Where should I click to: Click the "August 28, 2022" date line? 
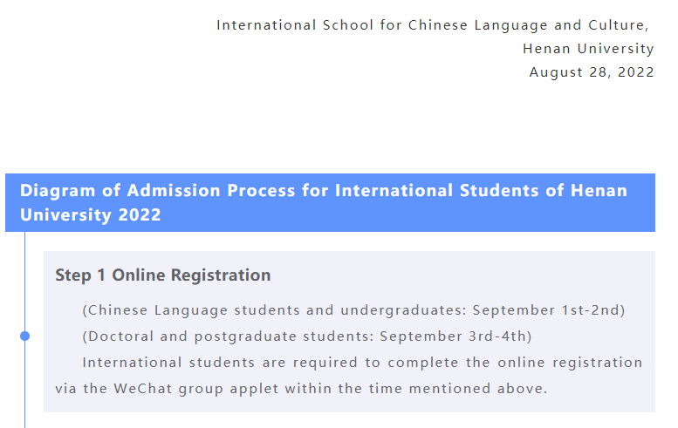tap(592, 72)
